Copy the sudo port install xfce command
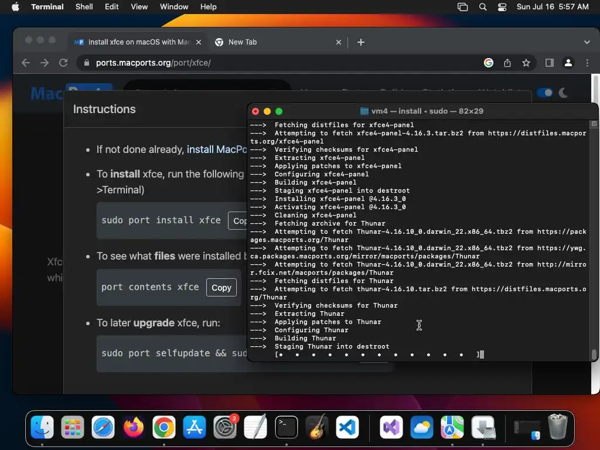The image size is (600, 450). click(x=238, y=220)
